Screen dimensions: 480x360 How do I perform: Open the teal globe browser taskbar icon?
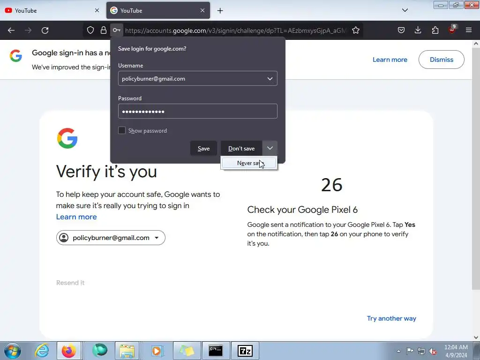pyautogui.click(x=100, y=351)
